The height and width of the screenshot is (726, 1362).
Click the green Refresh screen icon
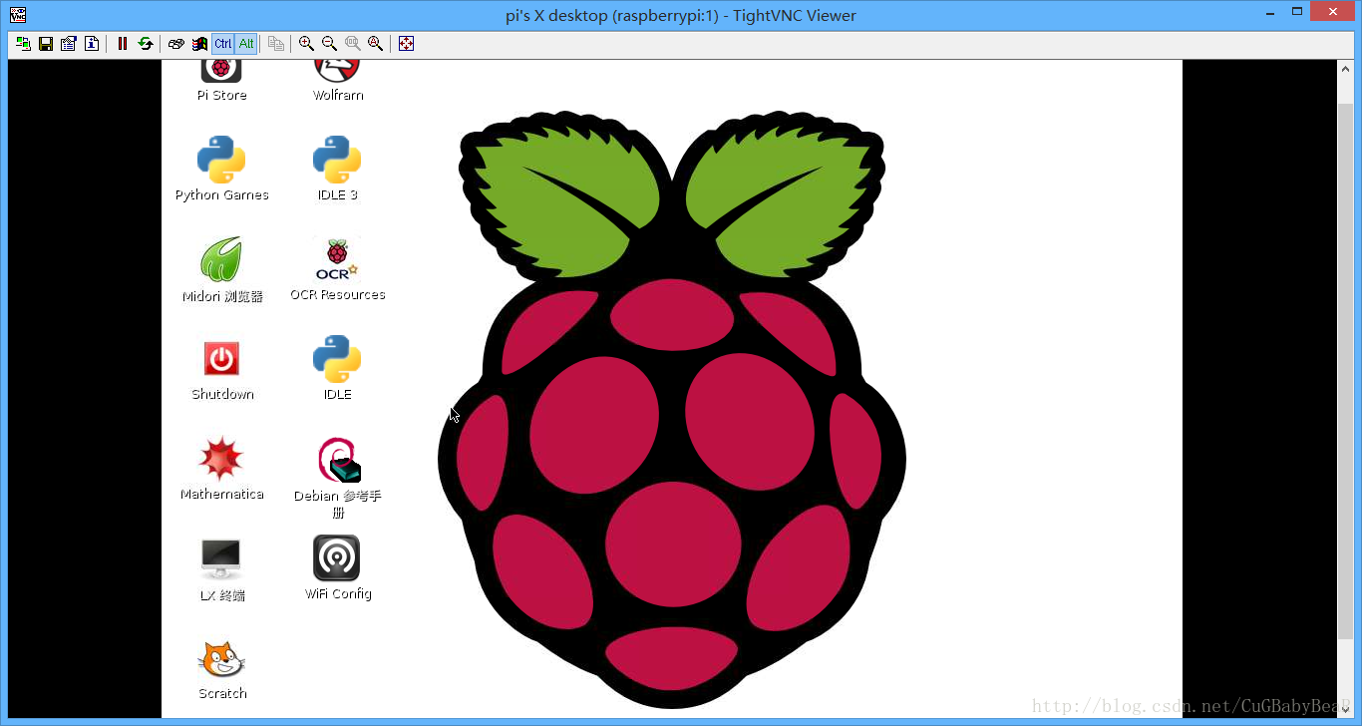pos(146,44)
